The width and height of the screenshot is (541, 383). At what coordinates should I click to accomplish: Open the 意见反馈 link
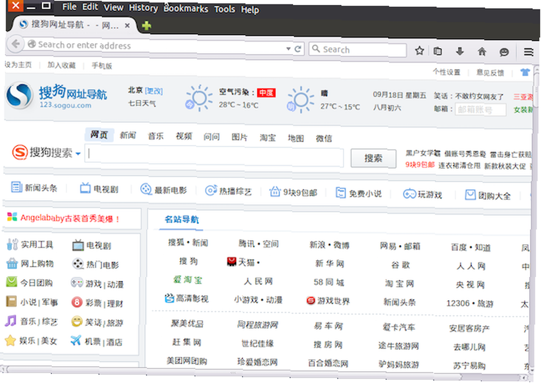pyautogui.click(x=490, y=72)
